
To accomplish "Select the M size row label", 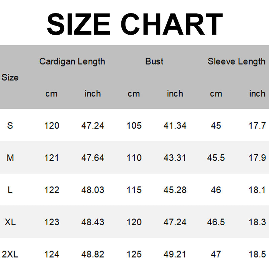I will click(x=10, y=158).
